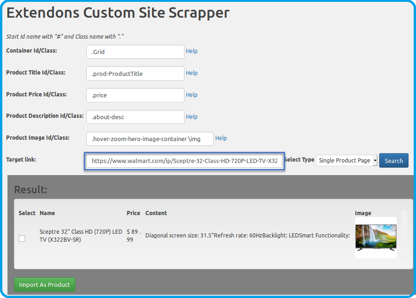416x298 pixels.
Task: Open Help link beside Product Image field
Action: tap(221, 138)
